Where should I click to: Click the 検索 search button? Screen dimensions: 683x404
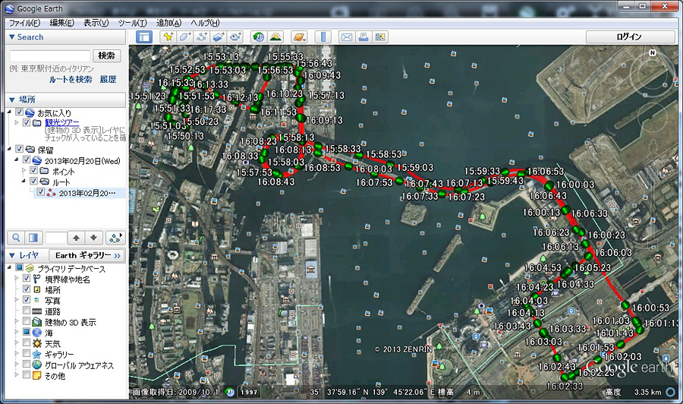point(106,55)
